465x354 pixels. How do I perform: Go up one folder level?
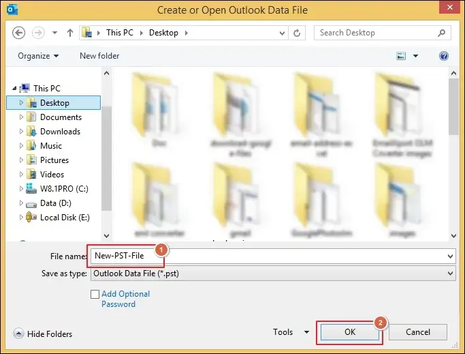(x=70, y=33)
